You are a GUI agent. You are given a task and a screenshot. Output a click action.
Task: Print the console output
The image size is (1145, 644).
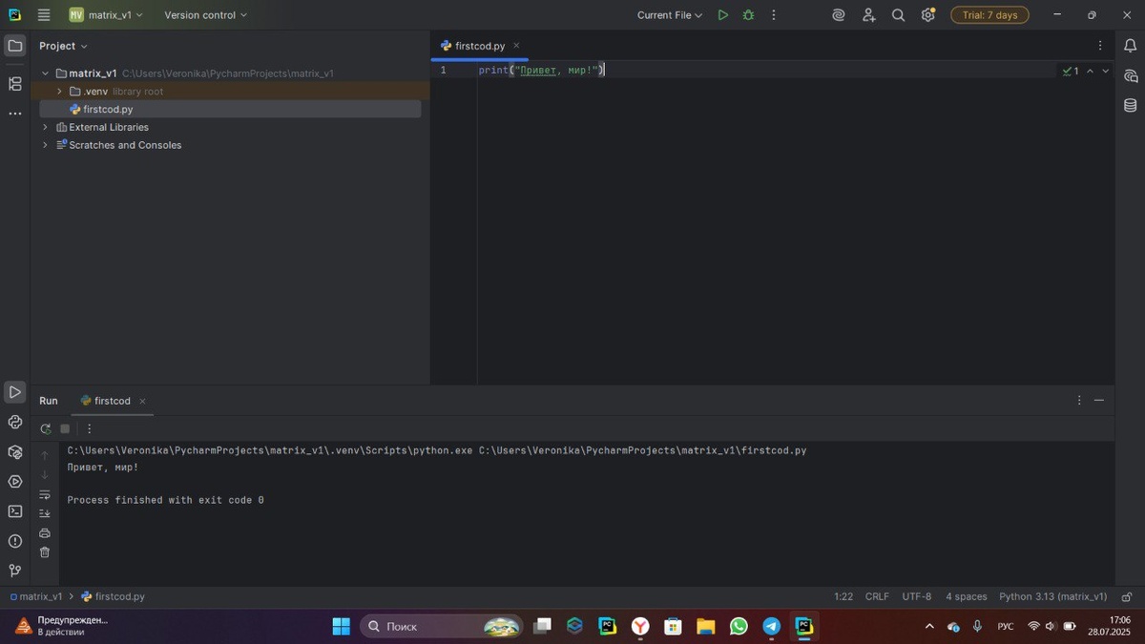click(45, 533)
